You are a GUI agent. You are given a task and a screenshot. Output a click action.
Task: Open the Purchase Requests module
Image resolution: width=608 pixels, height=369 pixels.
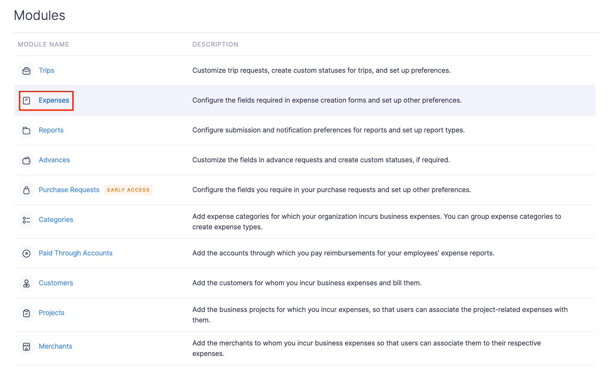click(x=69, y=190)
